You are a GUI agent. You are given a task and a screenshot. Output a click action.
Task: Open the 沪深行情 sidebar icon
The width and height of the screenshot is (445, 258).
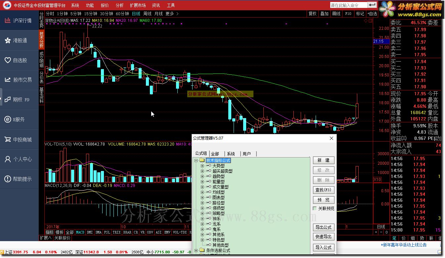(8, 21)
